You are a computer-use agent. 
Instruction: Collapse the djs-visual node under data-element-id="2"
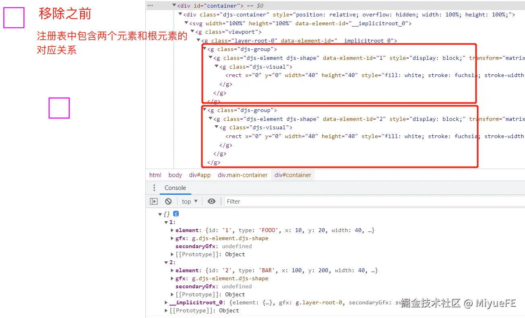pos(217,127)
